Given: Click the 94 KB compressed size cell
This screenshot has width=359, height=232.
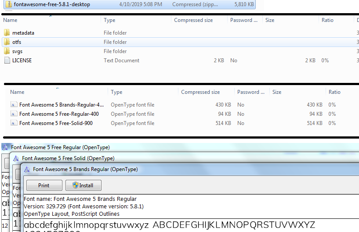Looking at the screenshot, I should (x=224, y=114).
